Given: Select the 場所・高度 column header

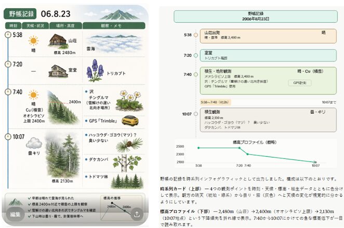Looking at the screenshot, I should [x=65, y=25].
